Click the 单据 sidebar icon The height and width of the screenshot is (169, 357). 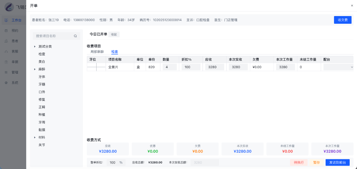point(6,62)
